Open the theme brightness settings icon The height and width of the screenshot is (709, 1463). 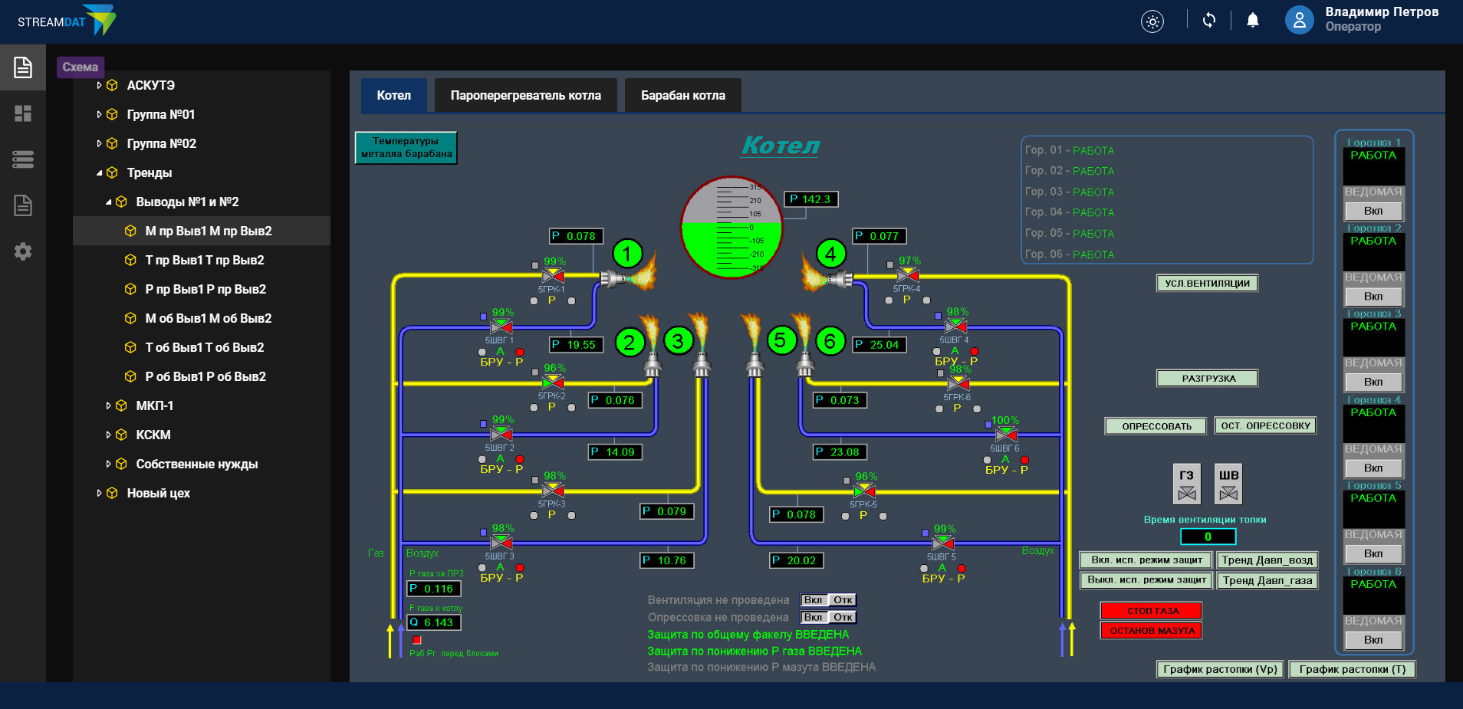1151,21
